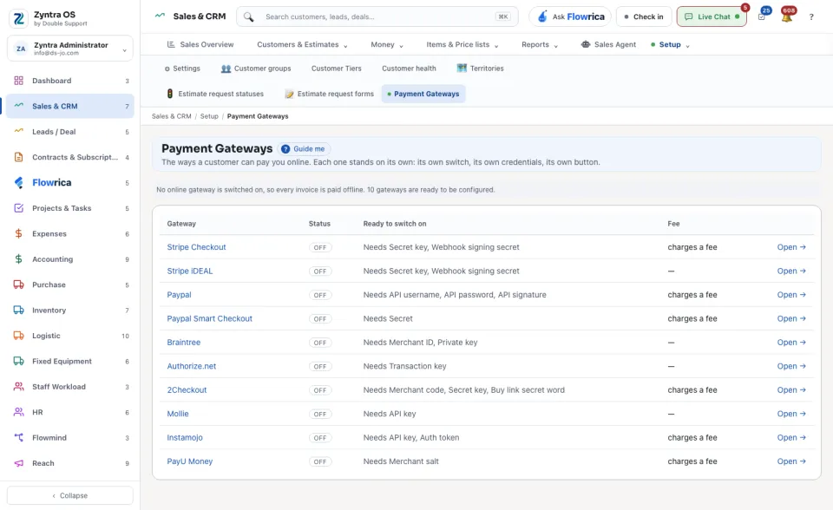Viewport: 833px width, 510px height.
Task: Click the Check in button
Action: click(644, 17)
